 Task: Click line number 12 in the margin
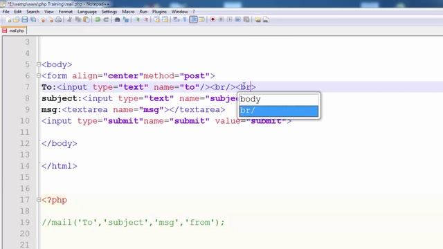(25, 143)
